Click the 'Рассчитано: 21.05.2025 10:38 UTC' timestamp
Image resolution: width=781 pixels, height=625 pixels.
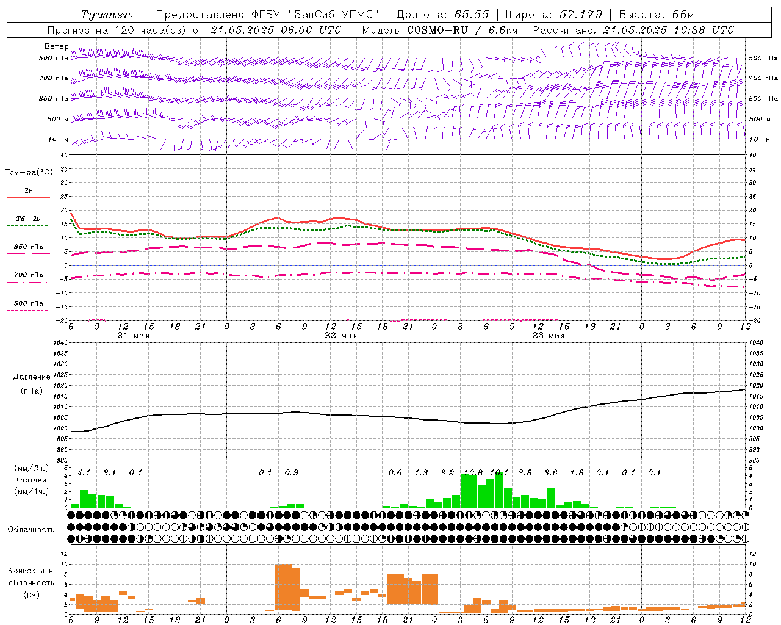click(x=633, y=30)
